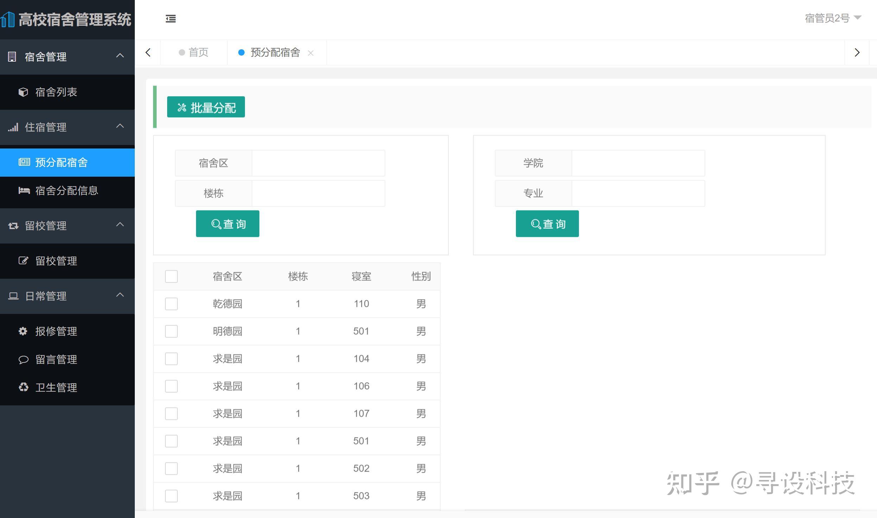The width and height of the screenshot is (877, 518).
Task: Check the row for 乾德园 room 110
Action: [x=171, y=304]
